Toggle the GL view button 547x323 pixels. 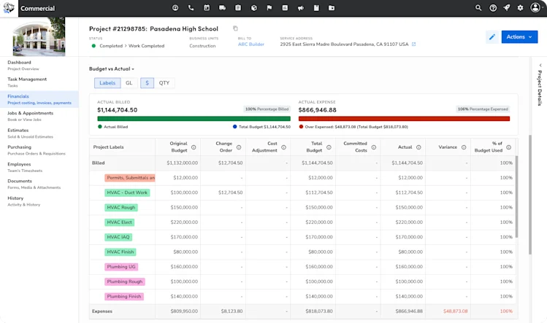[129, 83]
